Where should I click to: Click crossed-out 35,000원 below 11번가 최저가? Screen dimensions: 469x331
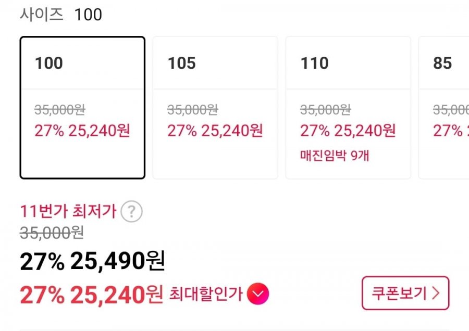click(x=52, y=234)
